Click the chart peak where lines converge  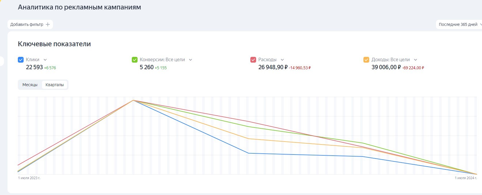point(133,100)
